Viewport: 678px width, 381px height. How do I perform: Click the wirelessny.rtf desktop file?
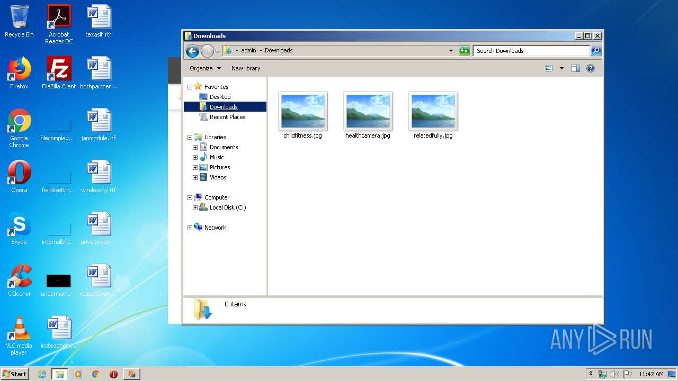point(99,177)
